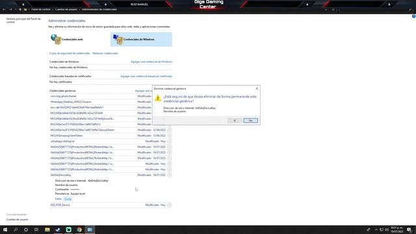Click Cuentas de usuario breadcrumb
The image size is (416, 234).
(66, 9)
